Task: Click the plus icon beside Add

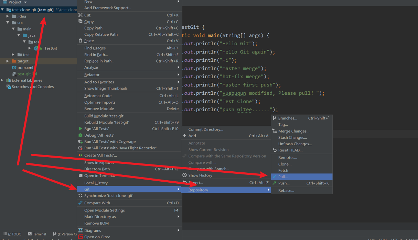Action: point(185,136)
